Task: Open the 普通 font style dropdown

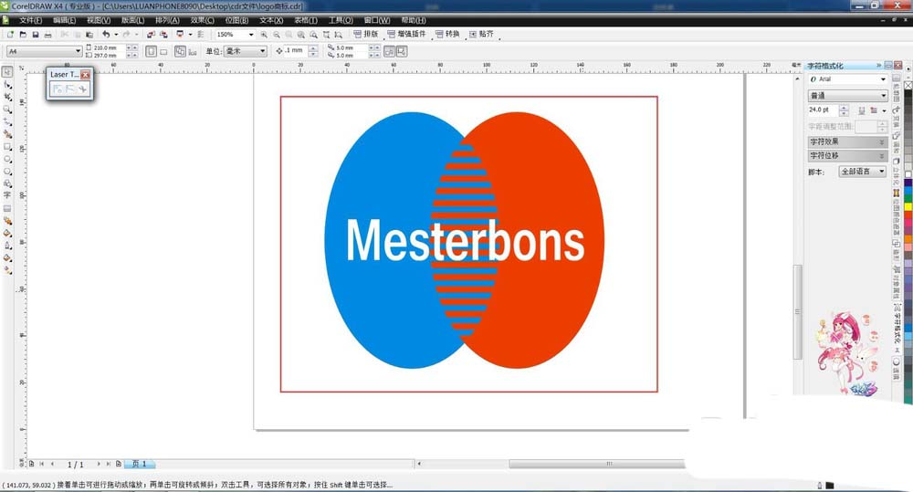Action: click(883, 96)
